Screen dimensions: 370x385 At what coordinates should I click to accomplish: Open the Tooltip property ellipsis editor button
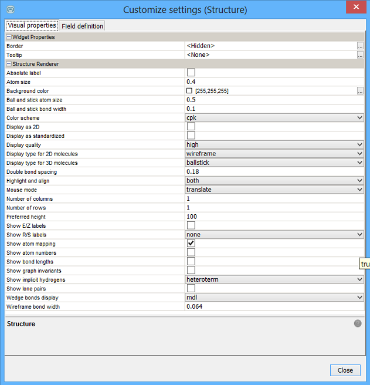(x=360, y=55)
